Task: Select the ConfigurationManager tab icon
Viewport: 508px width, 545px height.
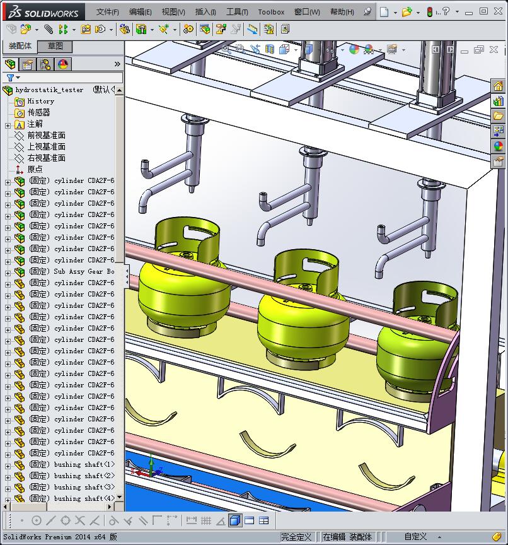Action: coord(45,64)
